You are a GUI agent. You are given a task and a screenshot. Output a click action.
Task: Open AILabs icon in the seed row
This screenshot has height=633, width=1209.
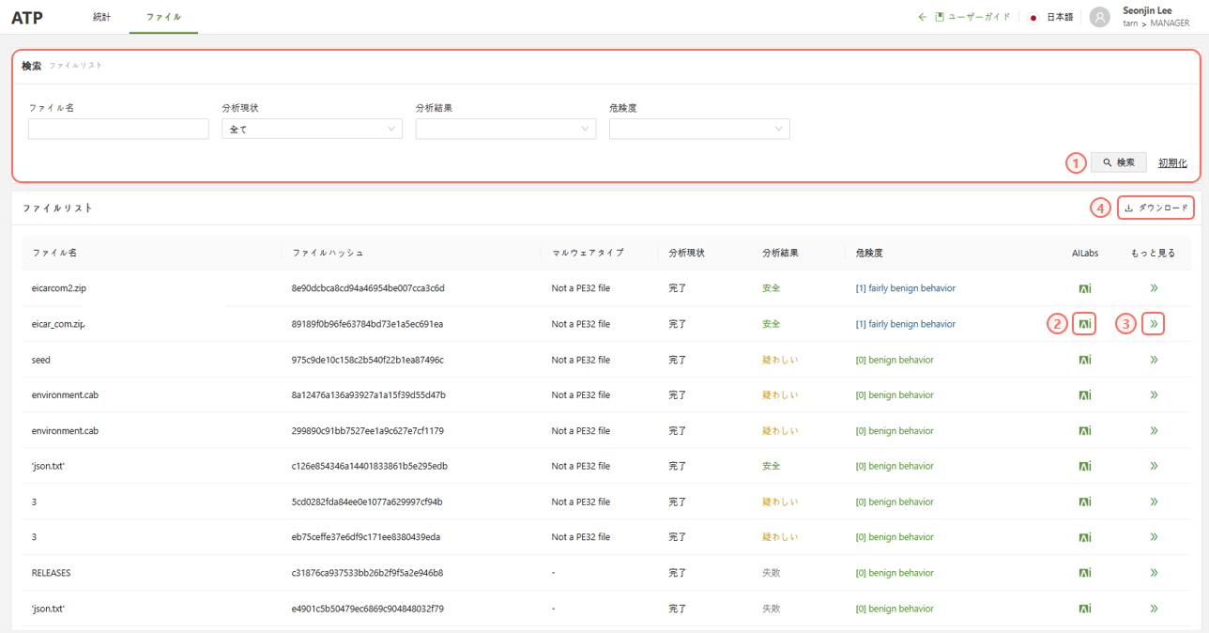tap(1084, 360)
